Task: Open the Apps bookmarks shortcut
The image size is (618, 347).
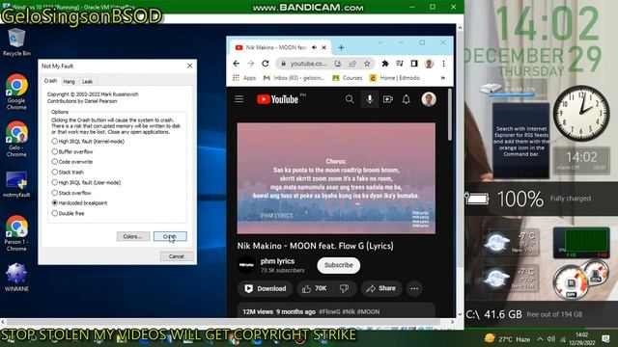Action: [244, 78]
